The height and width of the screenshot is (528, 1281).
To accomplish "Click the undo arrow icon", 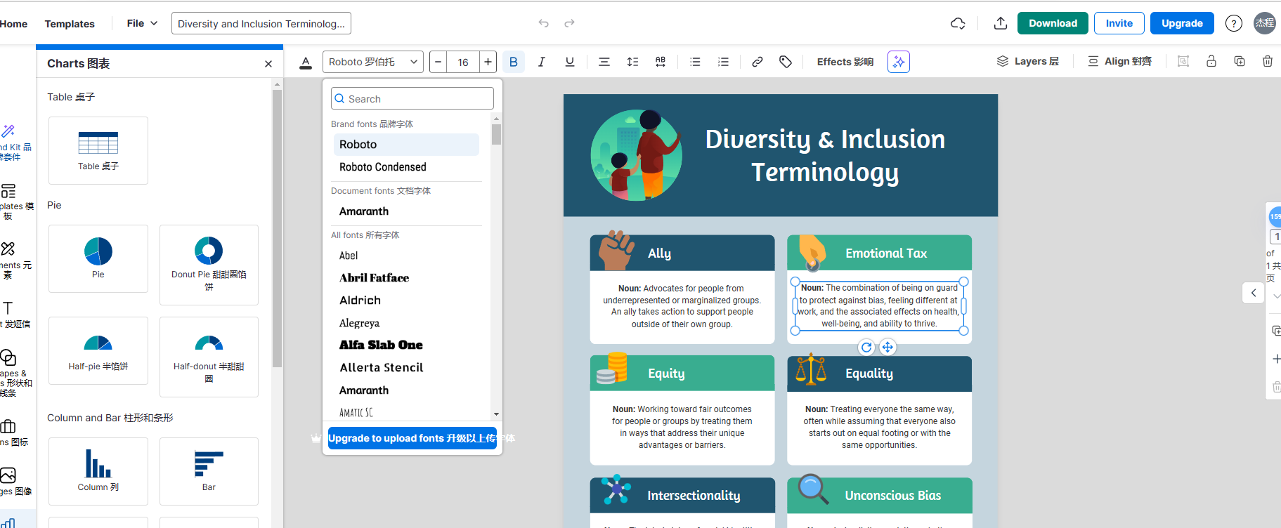I will (543, 23).
